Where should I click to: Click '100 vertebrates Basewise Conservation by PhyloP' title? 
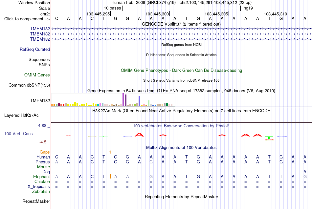pyautogui.click(x=181, y=126)
